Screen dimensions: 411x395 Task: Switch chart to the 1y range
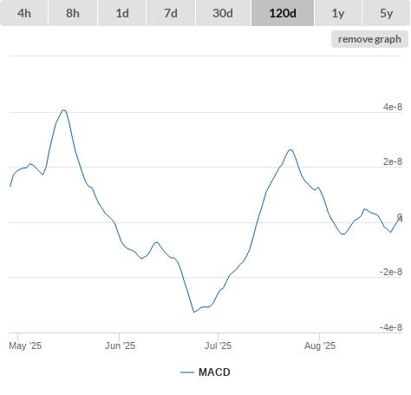pyautogui.click(x=338, y=13)
